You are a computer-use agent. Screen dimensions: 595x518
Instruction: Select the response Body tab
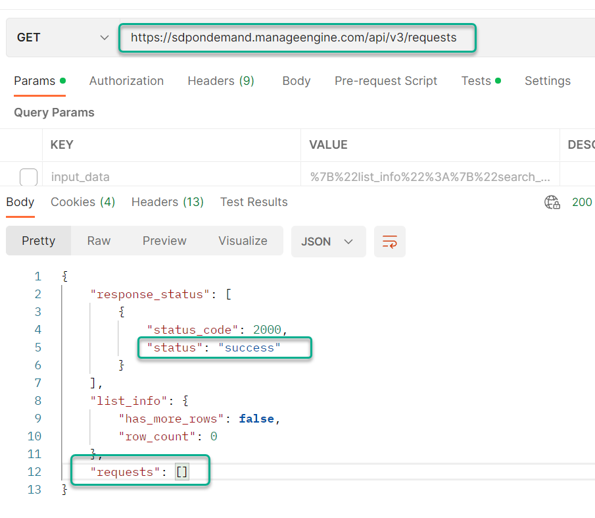pyautogui.click(x=20, y=202)
